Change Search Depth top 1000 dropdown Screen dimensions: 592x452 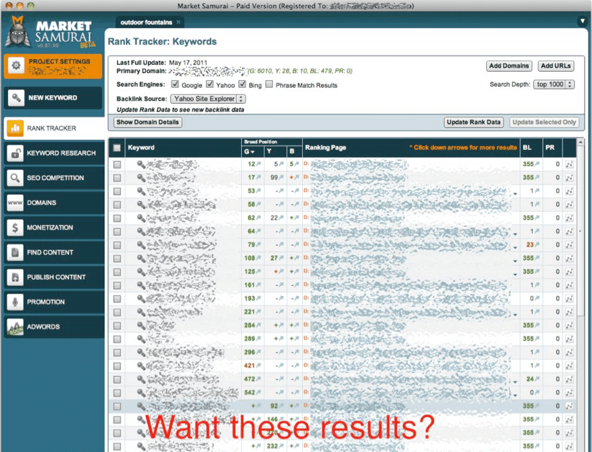coord(554,84)
